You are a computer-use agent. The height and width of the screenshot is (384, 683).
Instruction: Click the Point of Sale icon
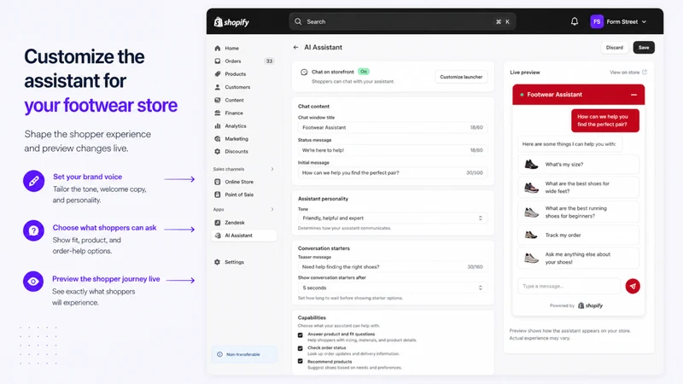pos(218,195)
